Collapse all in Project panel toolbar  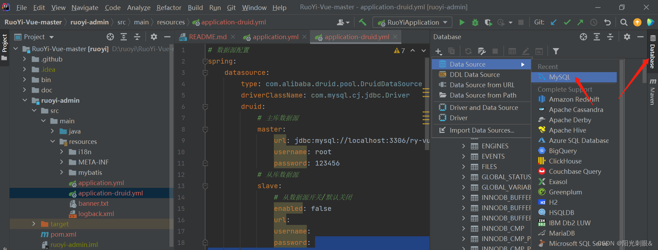(137, 37)
